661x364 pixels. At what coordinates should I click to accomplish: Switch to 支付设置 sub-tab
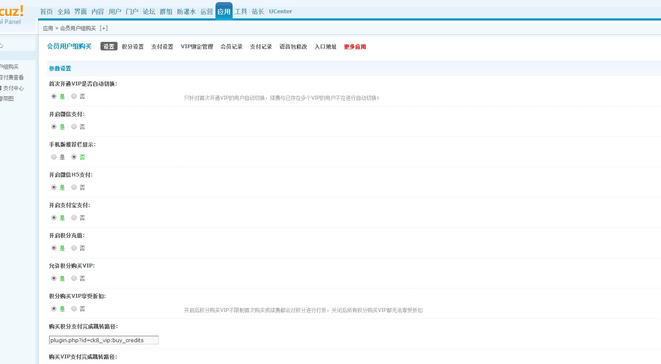pyautogui.click(x=162, y=47)
